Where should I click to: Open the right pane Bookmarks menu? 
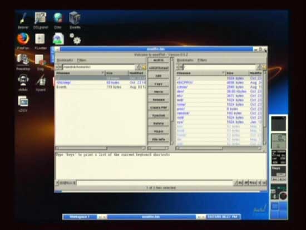click(185, 60)
